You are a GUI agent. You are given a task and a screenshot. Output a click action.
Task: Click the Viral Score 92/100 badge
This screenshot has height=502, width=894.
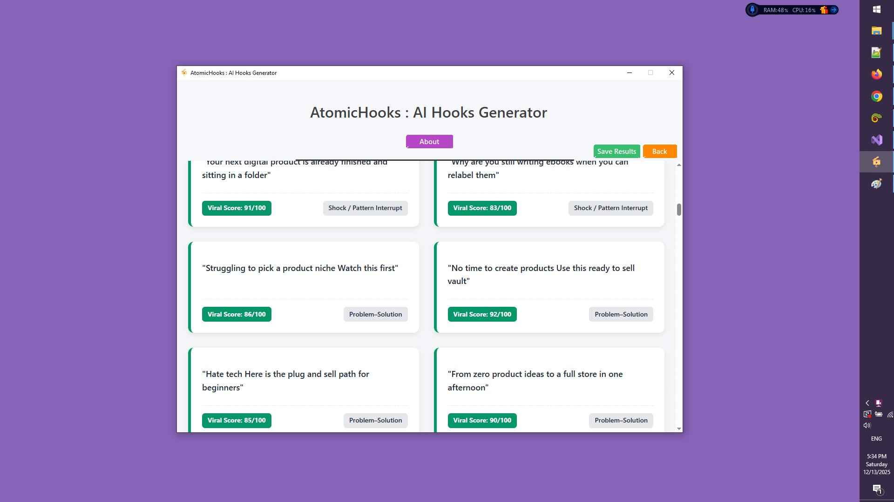(x=482, y=314)
